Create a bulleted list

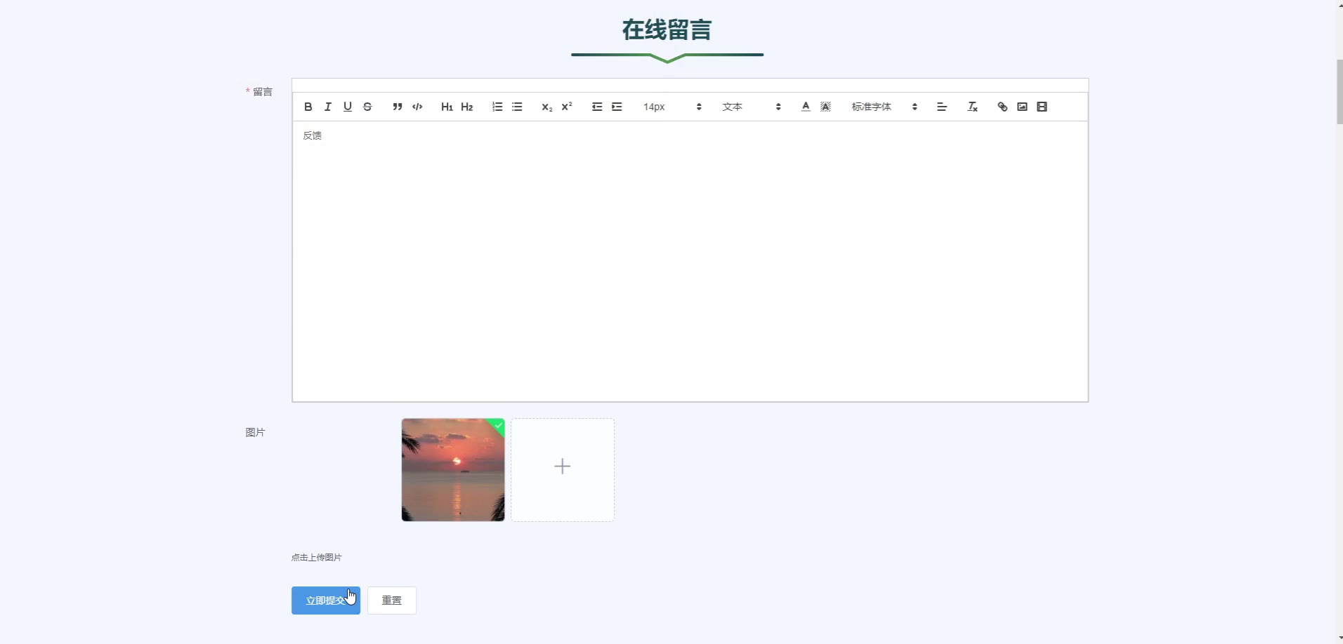pos(517,107)
